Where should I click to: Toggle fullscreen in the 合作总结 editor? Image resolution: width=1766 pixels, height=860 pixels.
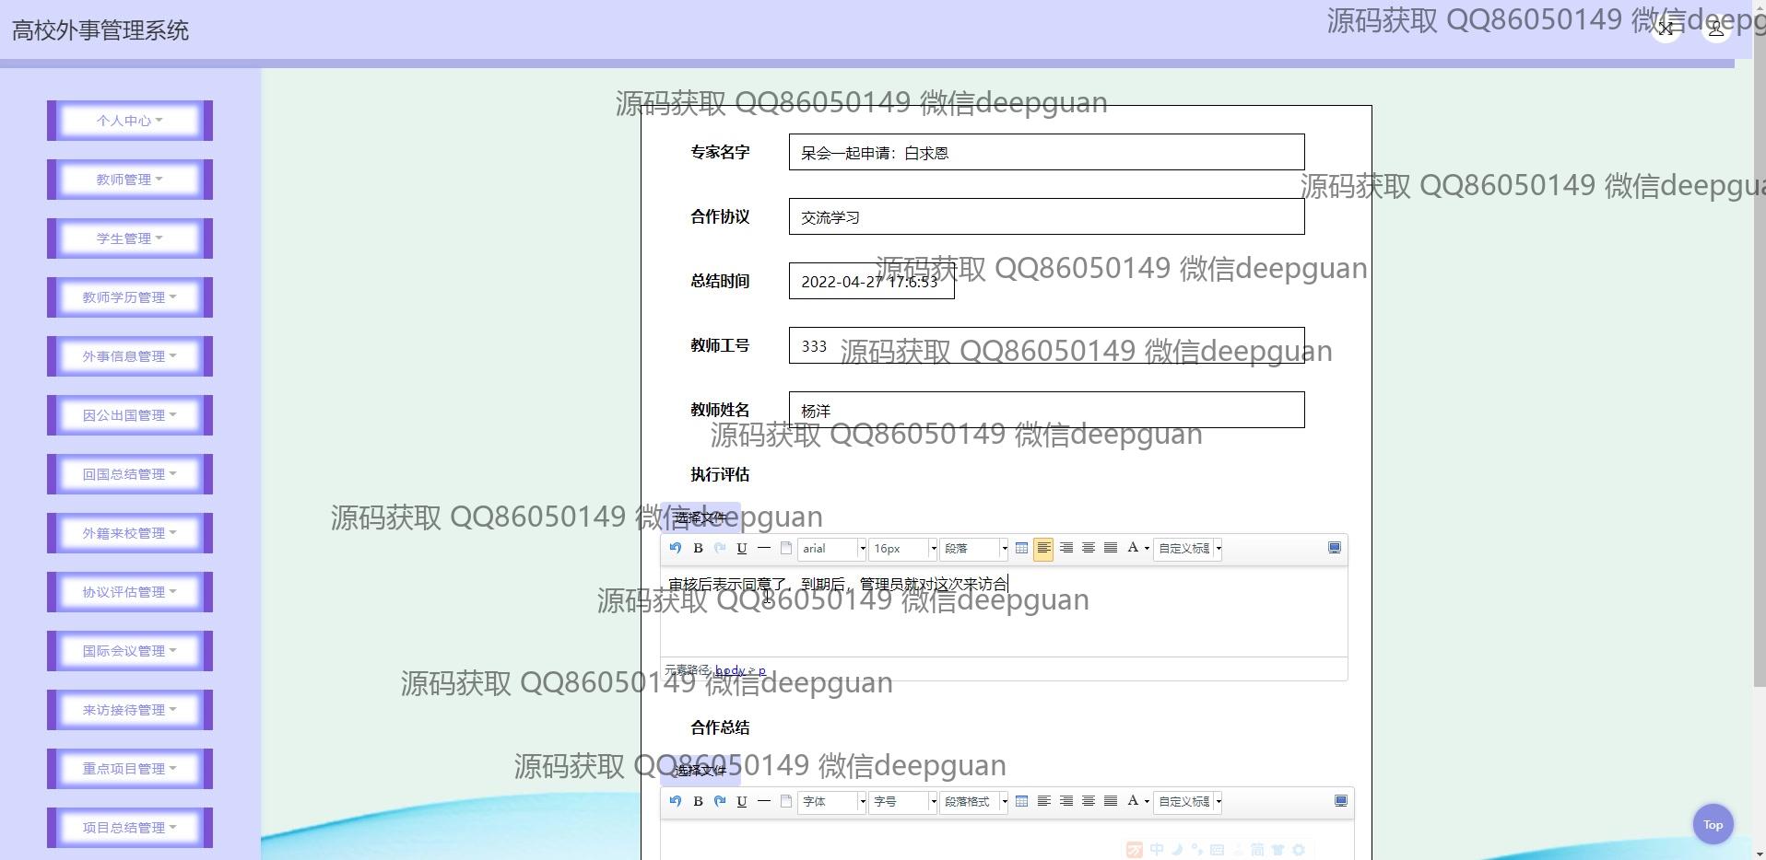pyautogui.click(x=1341, y=801)
